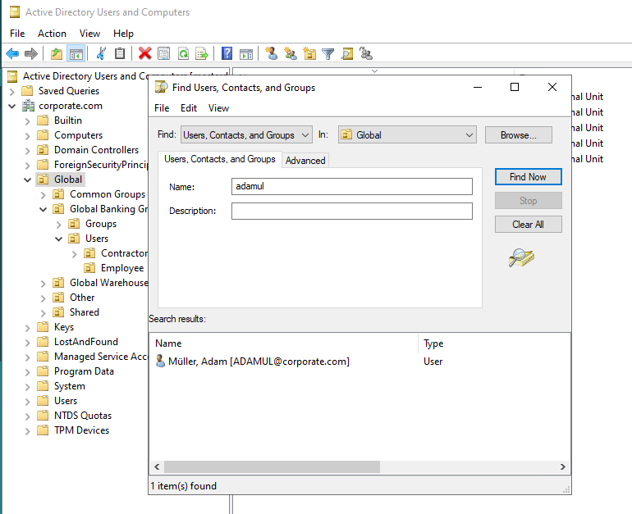The width and height of the screenshot is (632, 514).
Task: Switch to the Advanced tab
Action: (305, 161)
